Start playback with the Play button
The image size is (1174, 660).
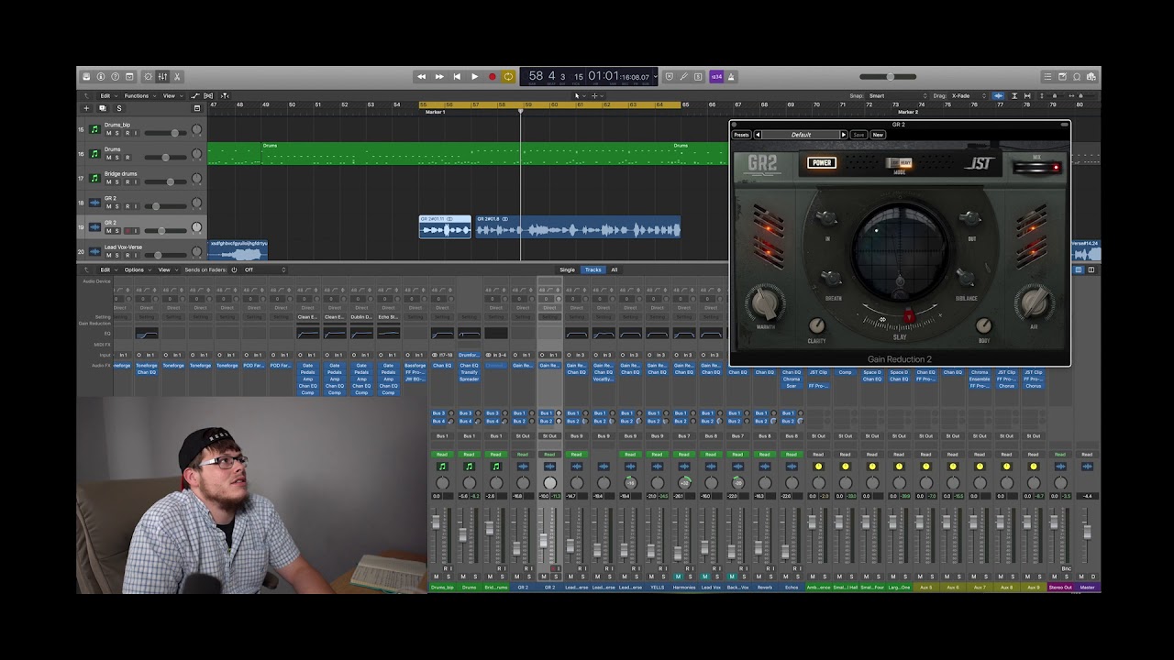474,77
